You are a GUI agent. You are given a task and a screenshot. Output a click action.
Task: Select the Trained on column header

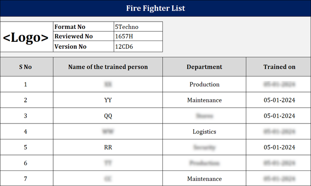click(x=279, y=67)
